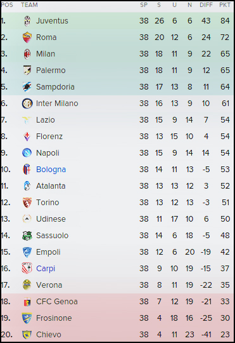The image size is (235, 343).
Task: Click the Milan club crest
Action: (27, 54)
